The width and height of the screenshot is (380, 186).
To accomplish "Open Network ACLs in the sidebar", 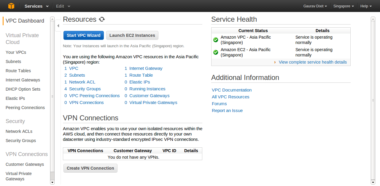I will tap(19, 131).
